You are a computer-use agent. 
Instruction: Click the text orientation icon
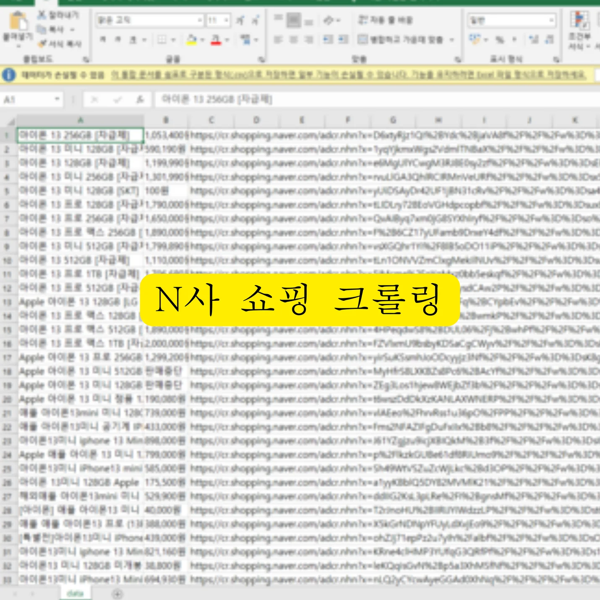329,20
